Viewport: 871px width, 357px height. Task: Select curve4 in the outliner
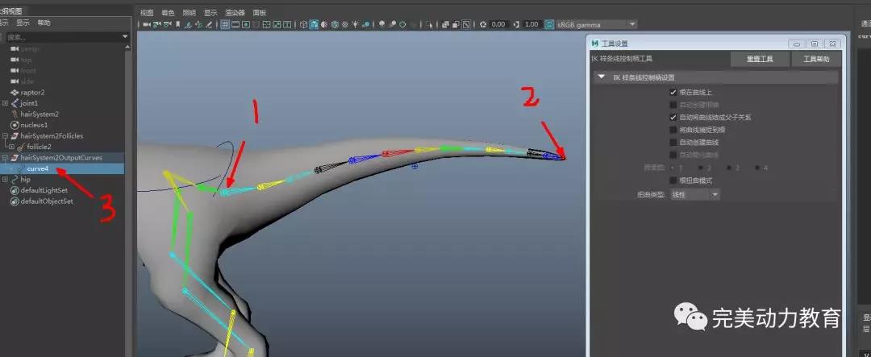coord(38,168)
